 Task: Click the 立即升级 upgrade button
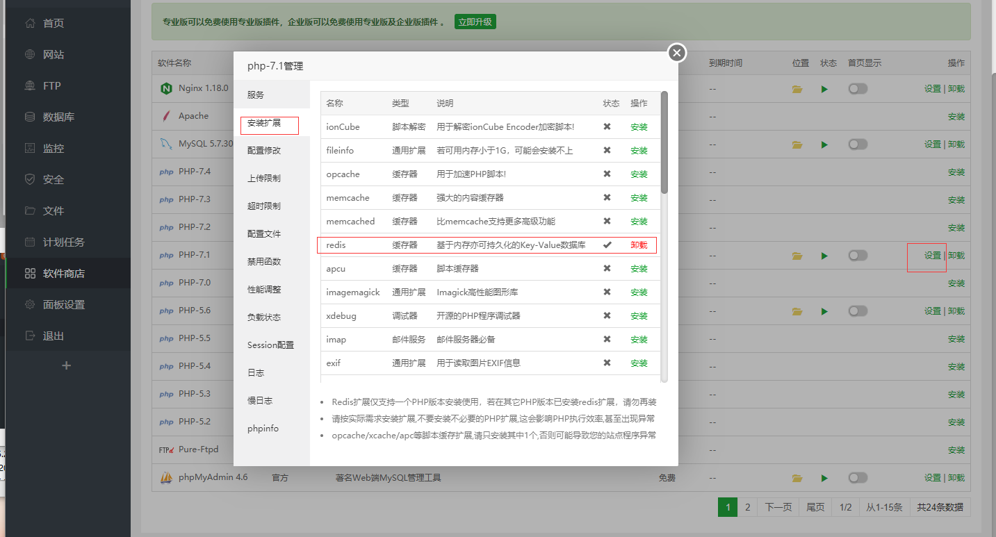click(x=475, y=22)
